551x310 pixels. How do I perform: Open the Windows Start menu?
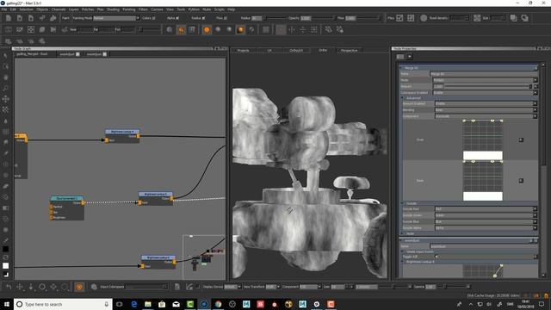(7, 304)
